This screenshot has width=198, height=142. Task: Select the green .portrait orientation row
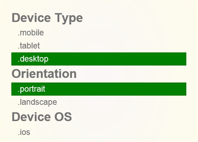click(99, 89)
